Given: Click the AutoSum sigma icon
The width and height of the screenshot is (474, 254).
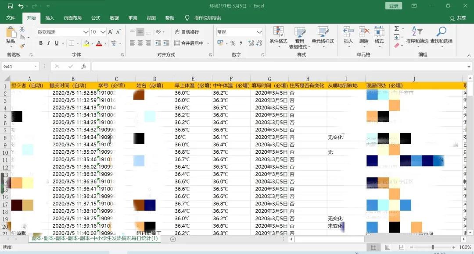Looking at the screenshot, I should [x=396, y=28].
